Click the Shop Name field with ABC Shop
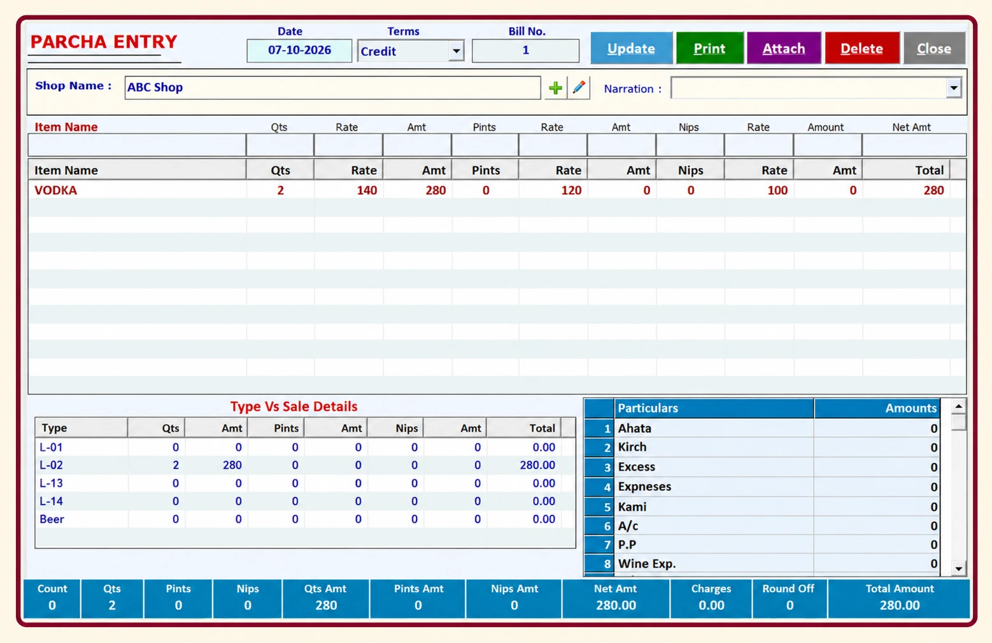Image resolution: width=992 pixels, height=643 pixels. tap(332, 88)
